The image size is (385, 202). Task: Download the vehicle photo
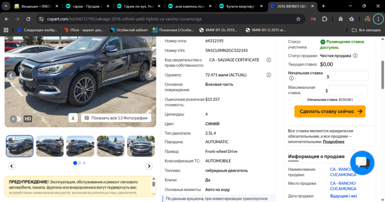pyautogui.click(x=73, y=118)
